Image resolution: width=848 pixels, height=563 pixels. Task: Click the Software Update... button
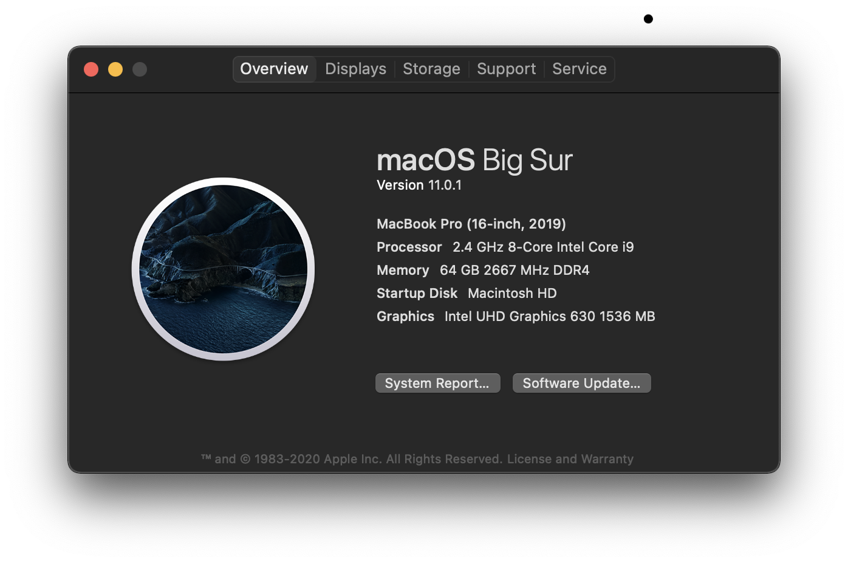tap(582, 383)
